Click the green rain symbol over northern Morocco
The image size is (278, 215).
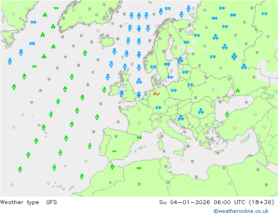[112, 167]
